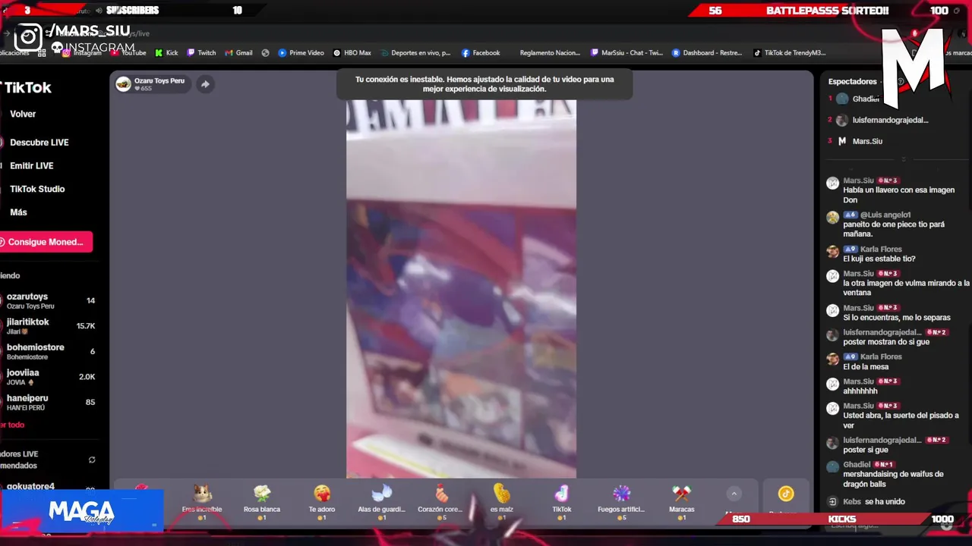This screenshot has width=972, height=546.
Task: Click @Luis angelo1 commenter name
Action: 885,215
